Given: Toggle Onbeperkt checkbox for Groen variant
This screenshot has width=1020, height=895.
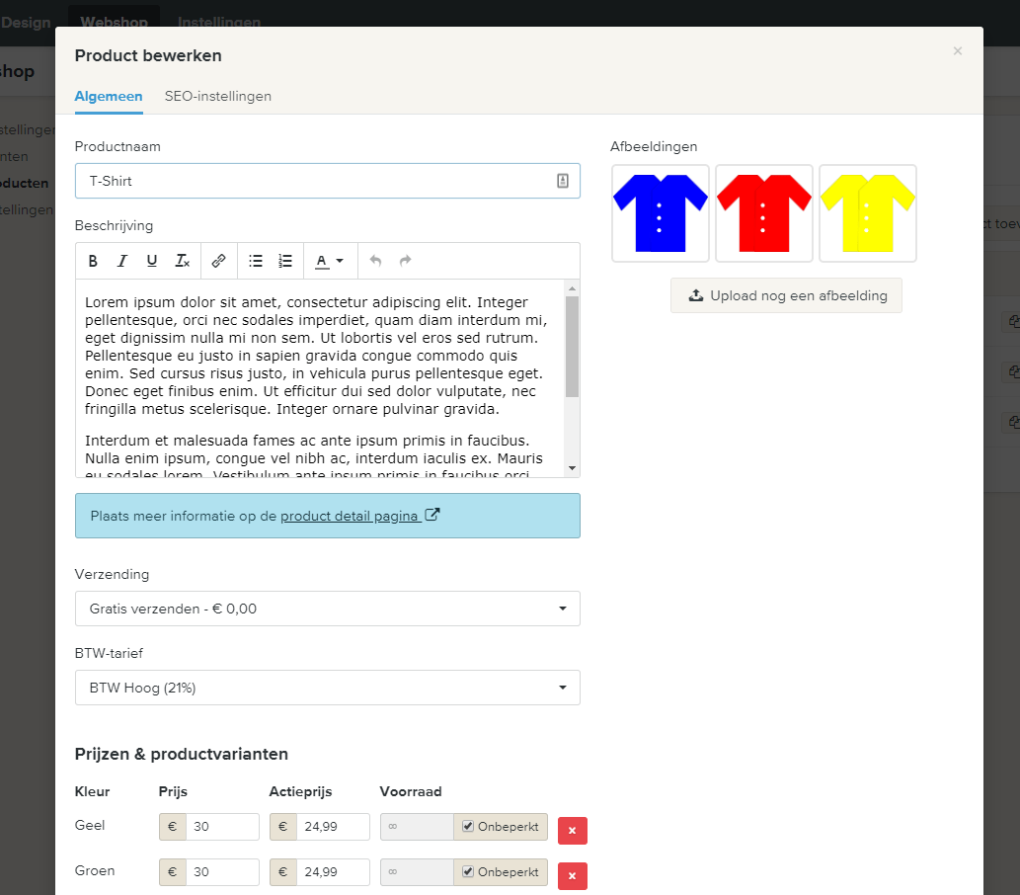Looking at the screenshot, I should pos(468,871).
